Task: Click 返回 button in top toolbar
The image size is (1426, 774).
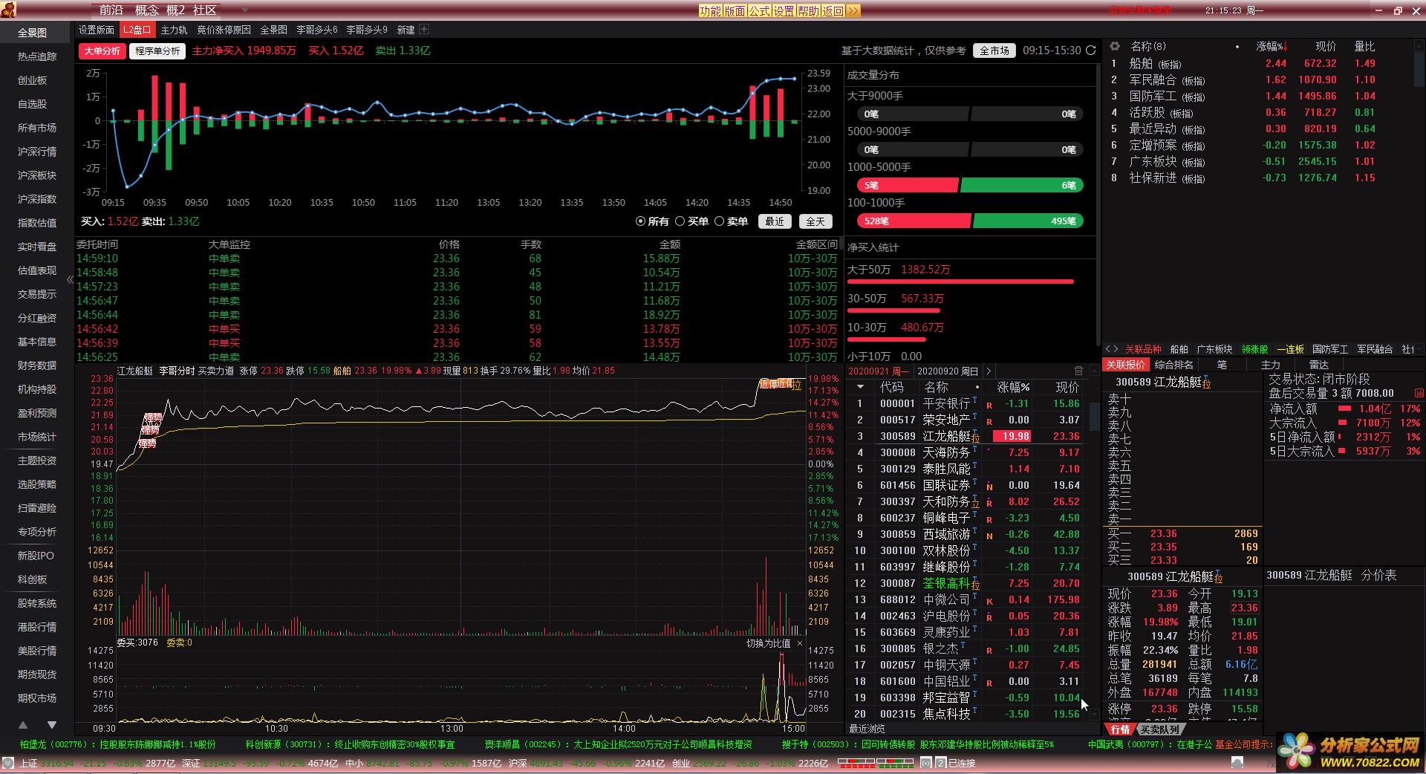Action: point(833,10)
